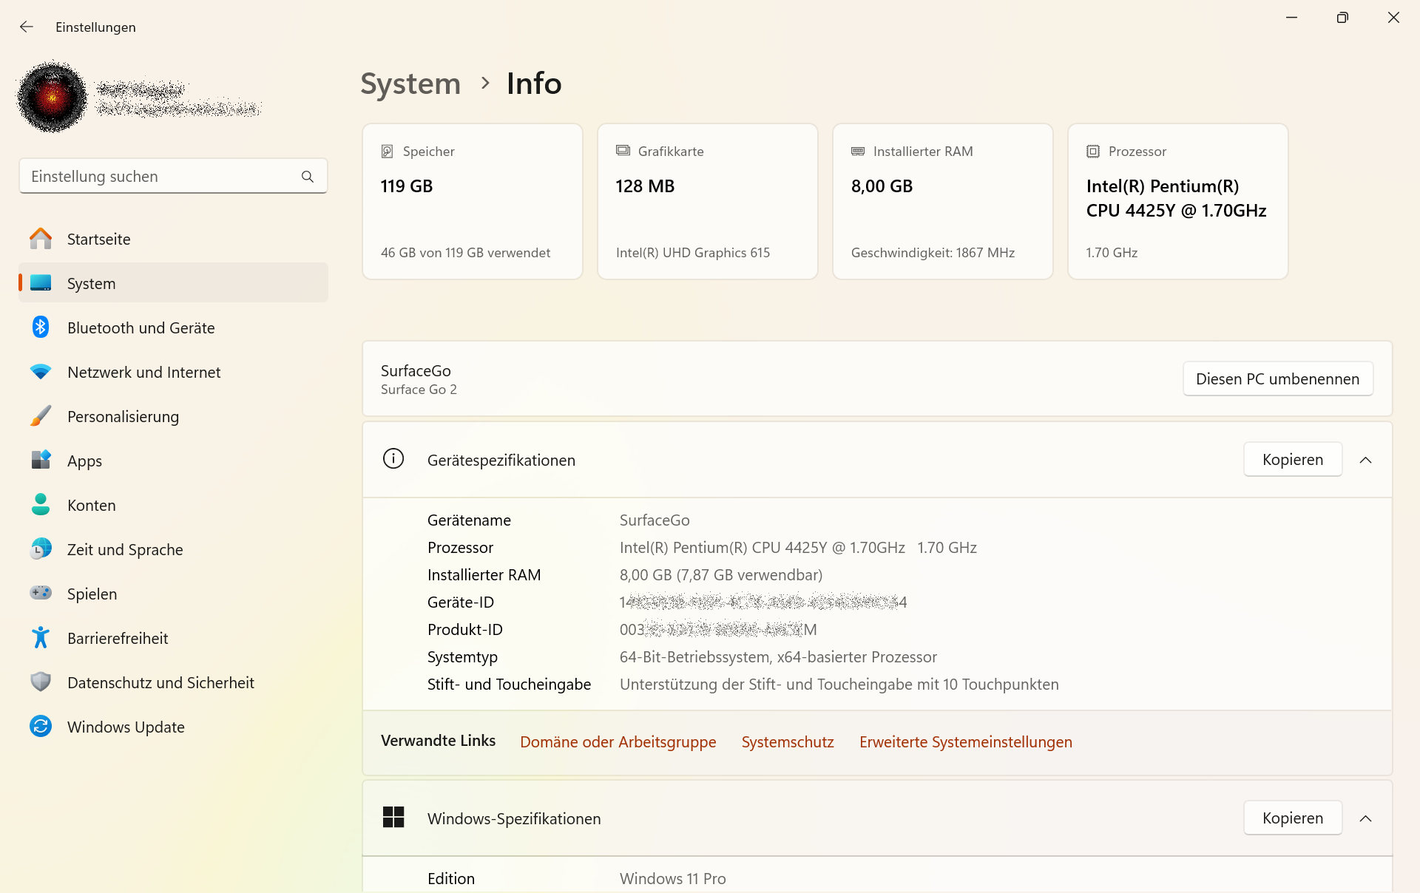The height and width of the screenshot is (893, 1420).
Task: Click the back arrow icon
Action: (x=27, y=27)
